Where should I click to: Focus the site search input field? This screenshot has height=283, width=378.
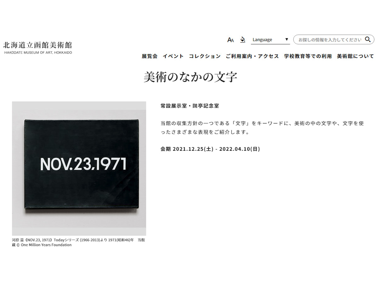coord(329,40)
